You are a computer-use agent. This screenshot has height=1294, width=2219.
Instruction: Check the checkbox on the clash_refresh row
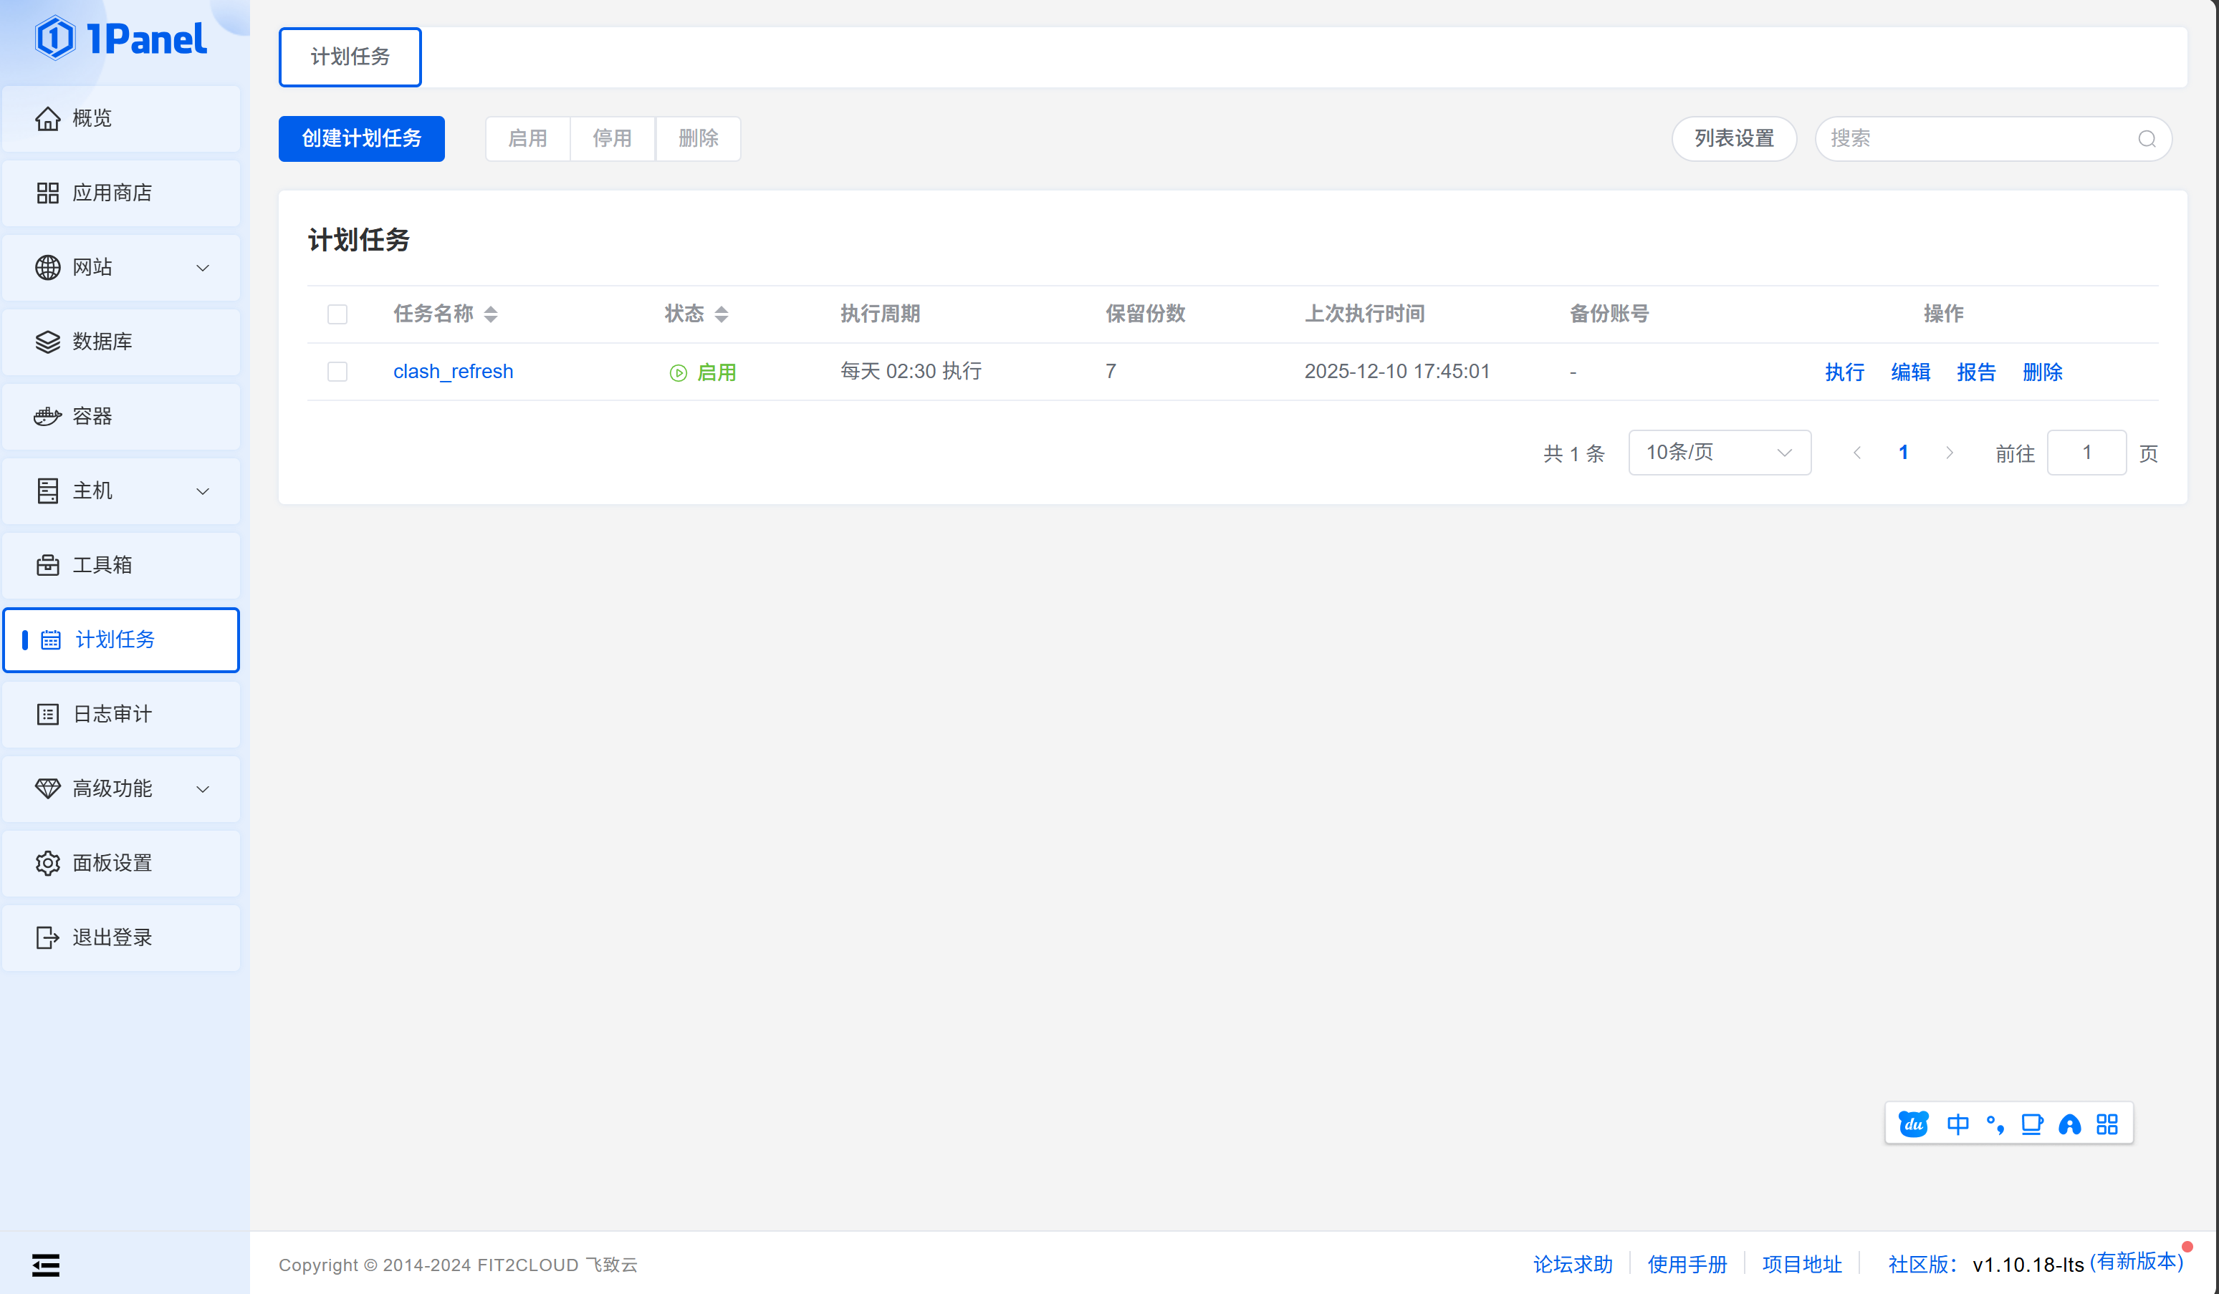[337, 372]
